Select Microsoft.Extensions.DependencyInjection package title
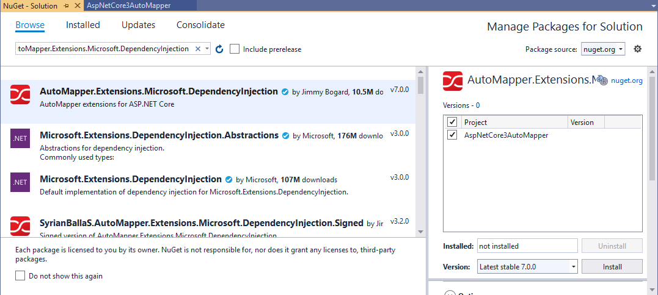658x295 pixels. coord(131,180)
